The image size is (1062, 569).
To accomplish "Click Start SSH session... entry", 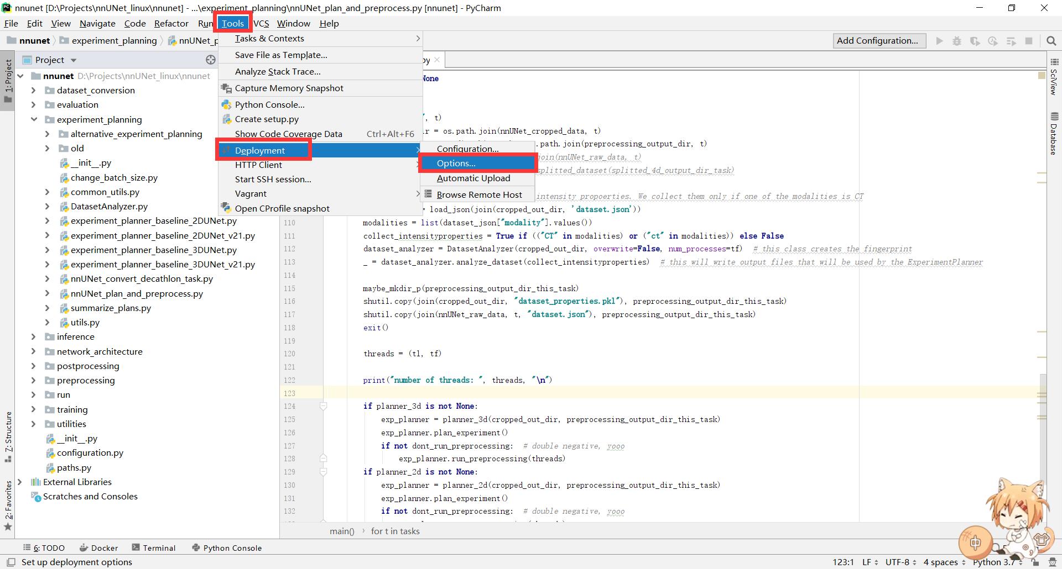I will [x=320, y=180].
